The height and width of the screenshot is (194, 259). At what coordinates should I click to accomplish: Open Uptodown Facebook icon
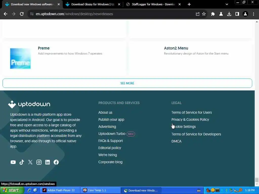(56, 162)
